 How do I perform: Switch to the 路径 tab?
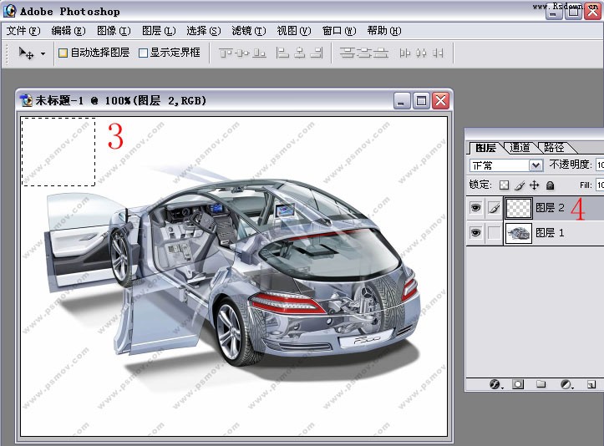pos(554,147)
